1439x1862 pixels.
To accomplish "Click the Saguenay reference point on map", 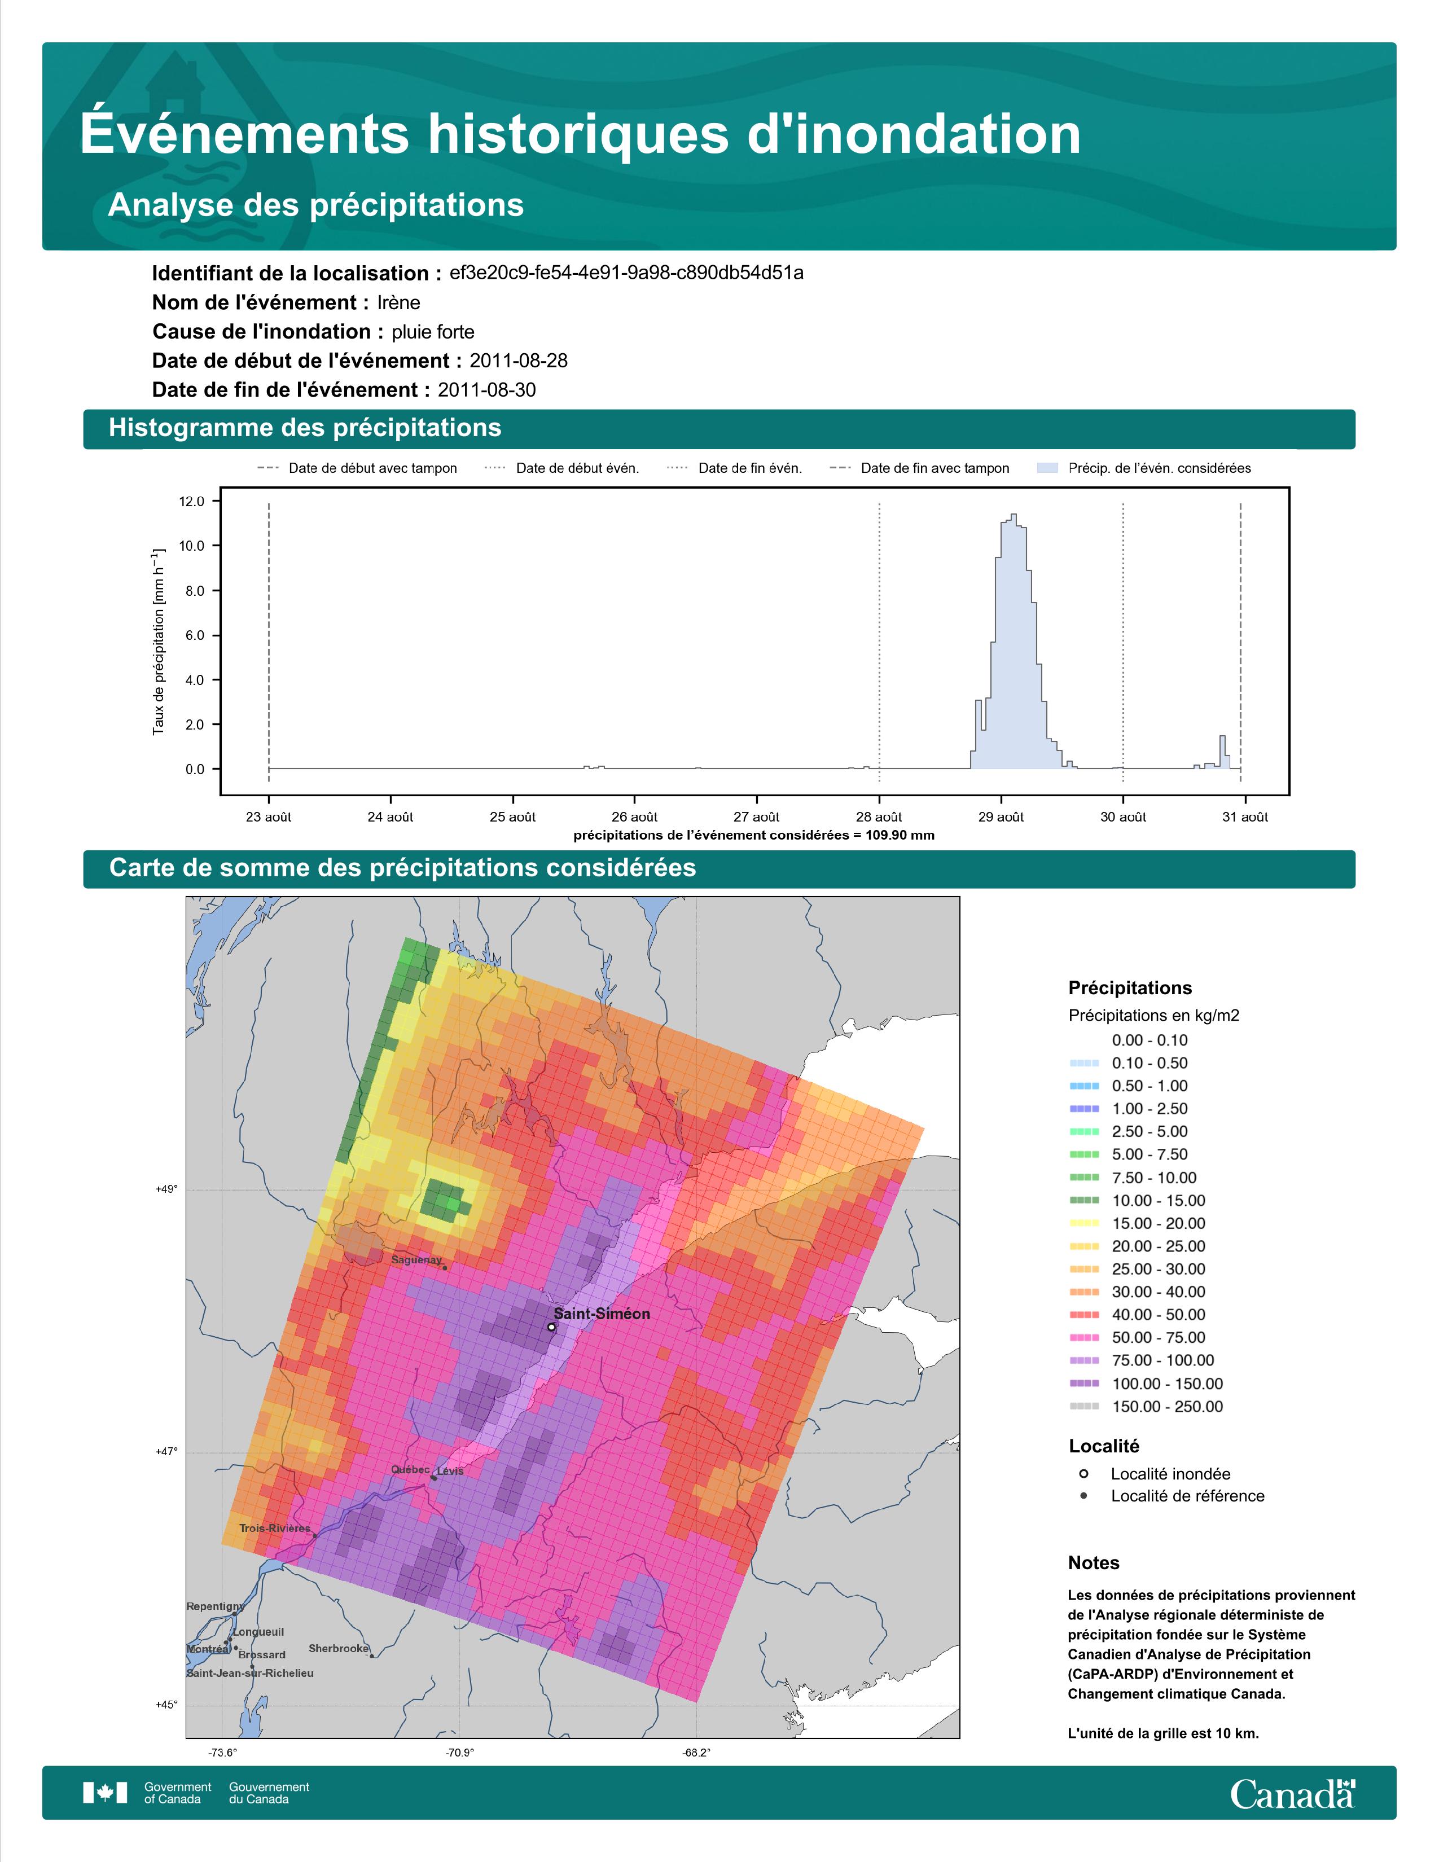I will click(445, 1268).
